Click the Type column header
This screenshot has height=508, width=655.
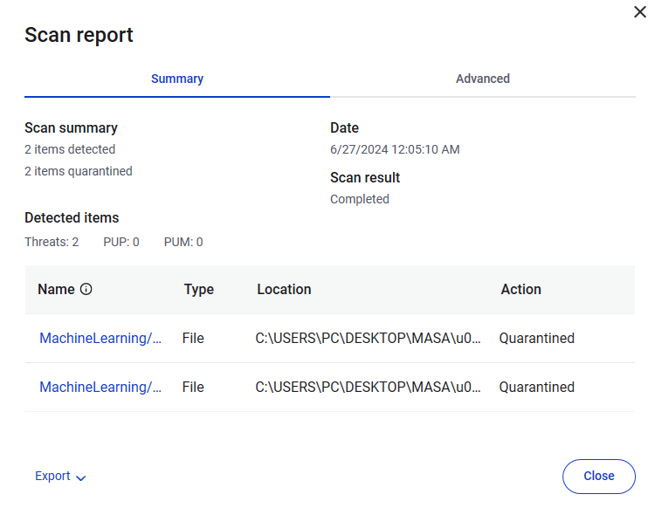[198, 290]
